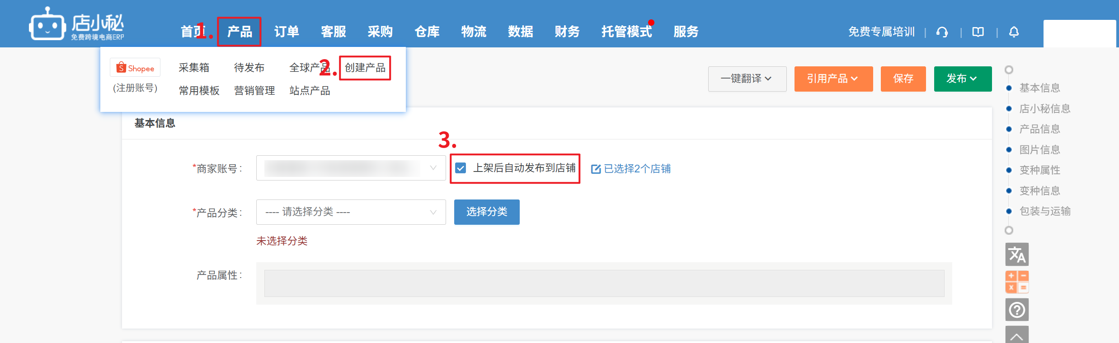
Task: Open the 订单 menu in top navigation
Action: pos(287,32)
